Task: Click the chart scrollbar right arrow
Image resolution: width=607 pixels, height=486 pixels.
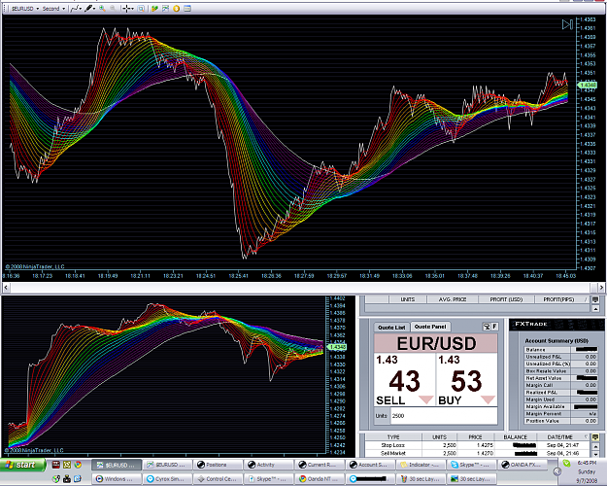Action: tap(601, 288)
